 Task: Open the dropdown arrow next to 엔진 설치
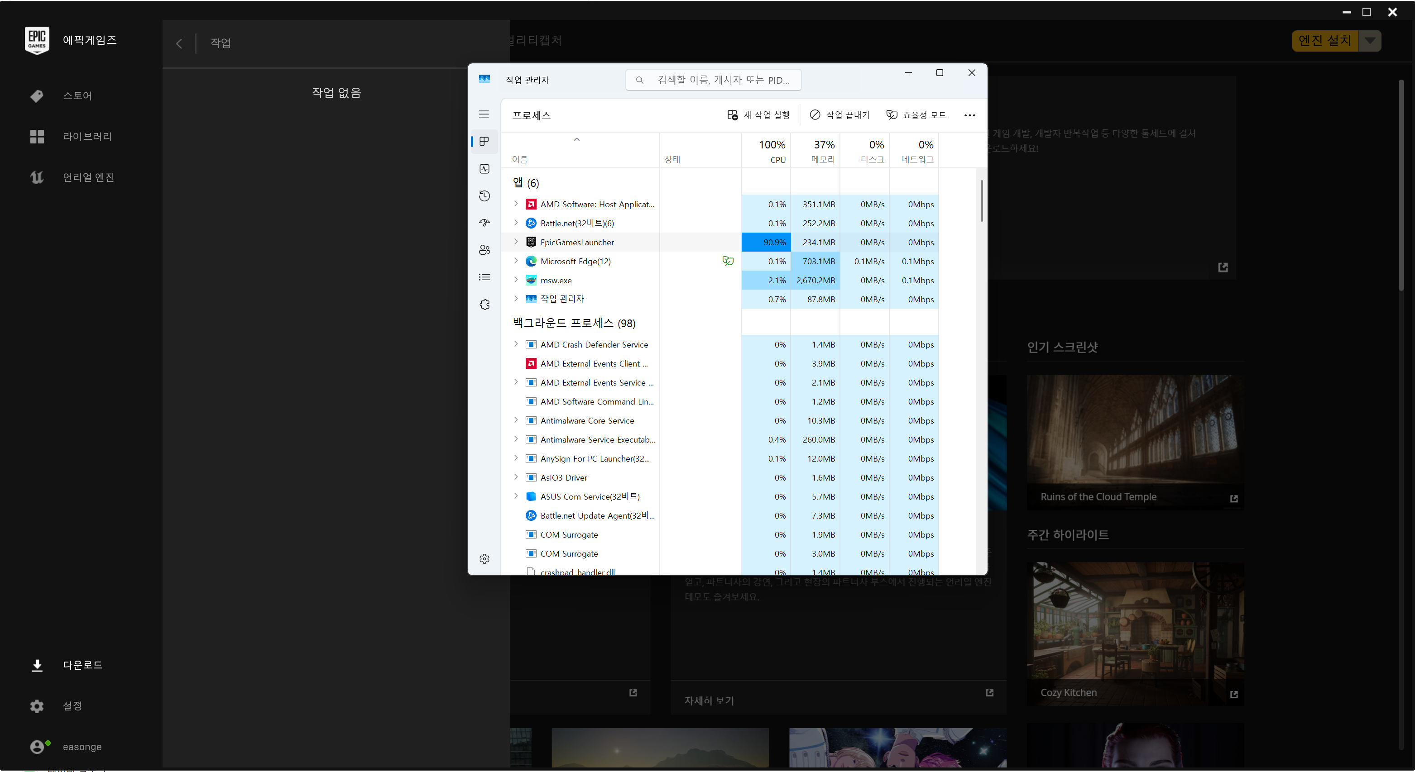tap(1370, 41)
